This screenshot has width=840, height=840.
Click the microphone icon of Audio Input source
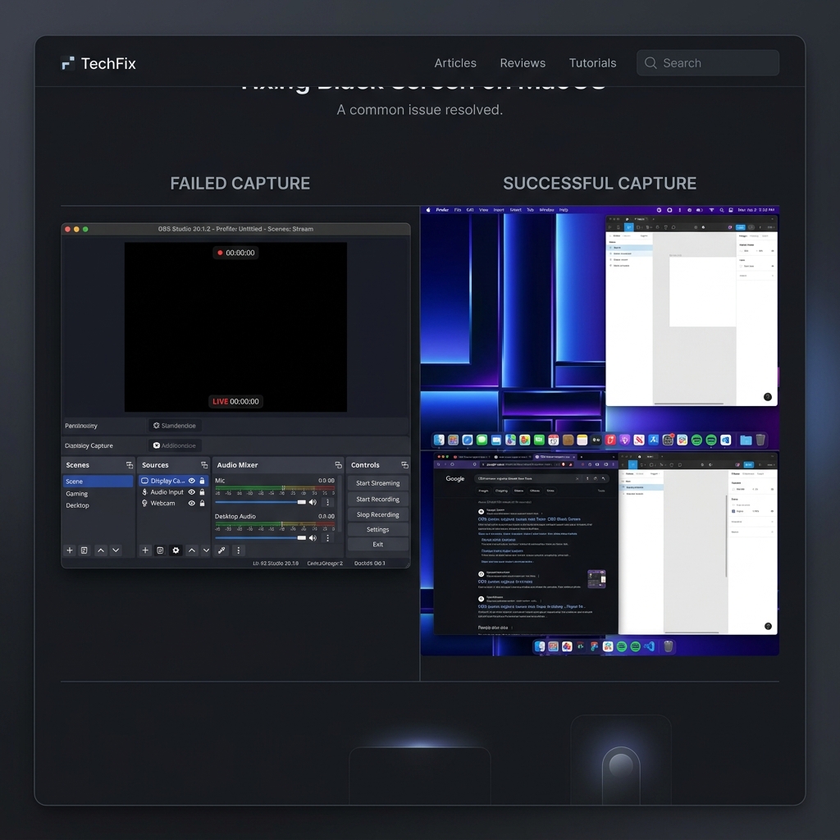point(144,492)
